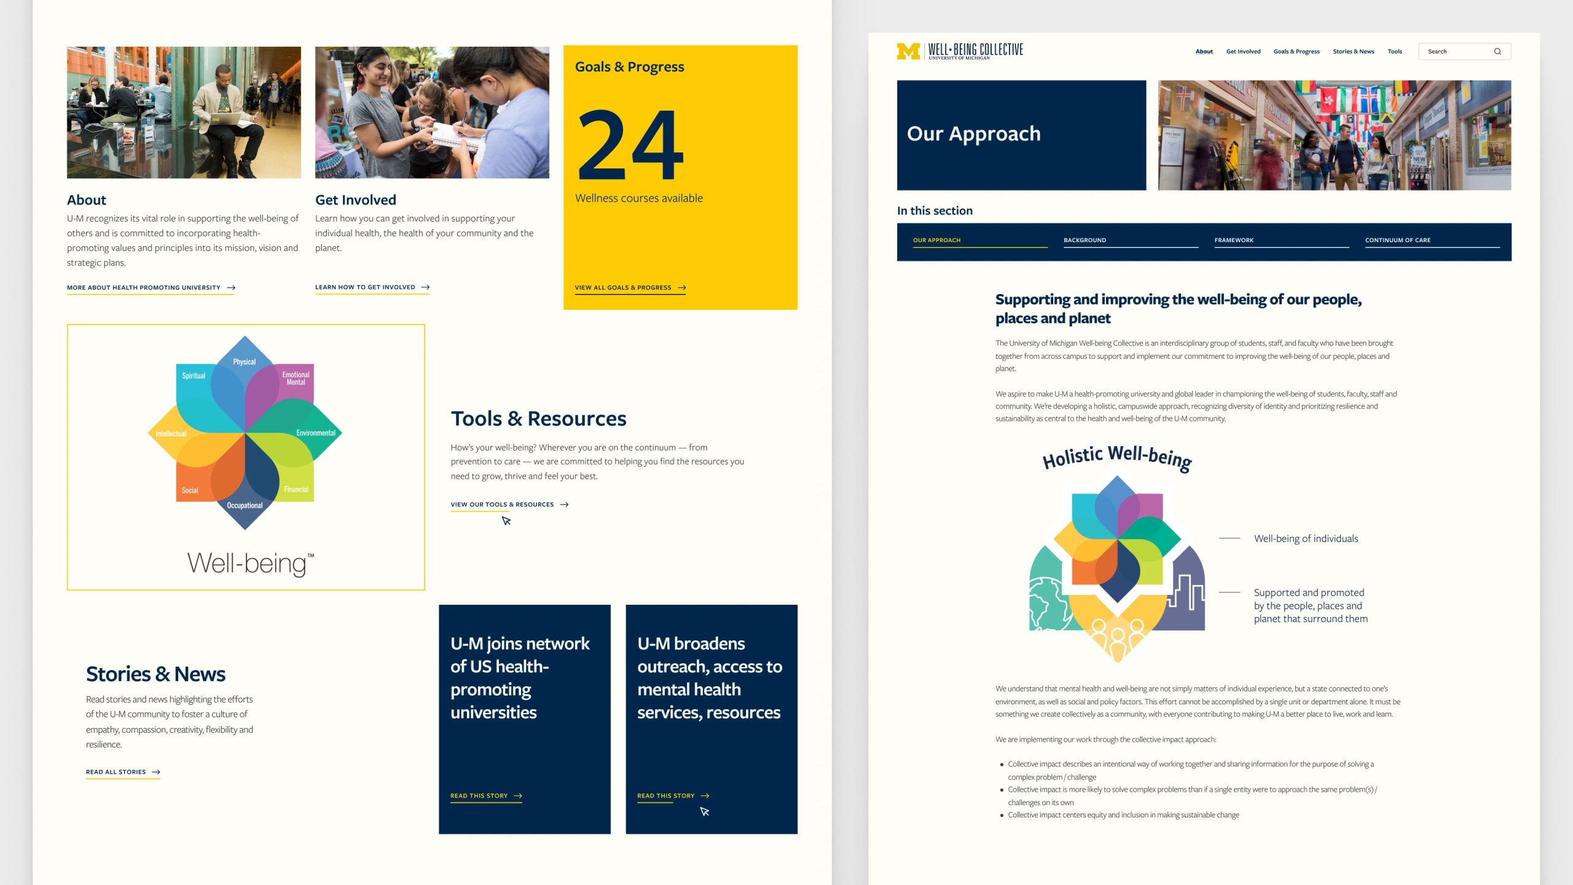
Task: Expand the 'Framework' section navigation item
Action: tap(1234, 239)
